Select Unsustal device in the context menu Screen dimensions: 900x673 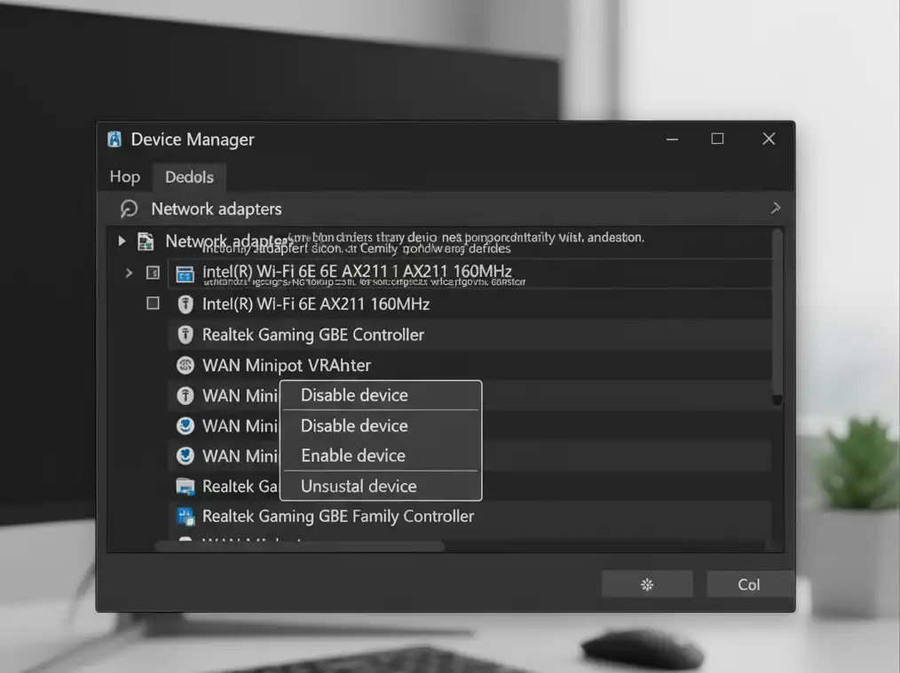[x=359, y=486]
